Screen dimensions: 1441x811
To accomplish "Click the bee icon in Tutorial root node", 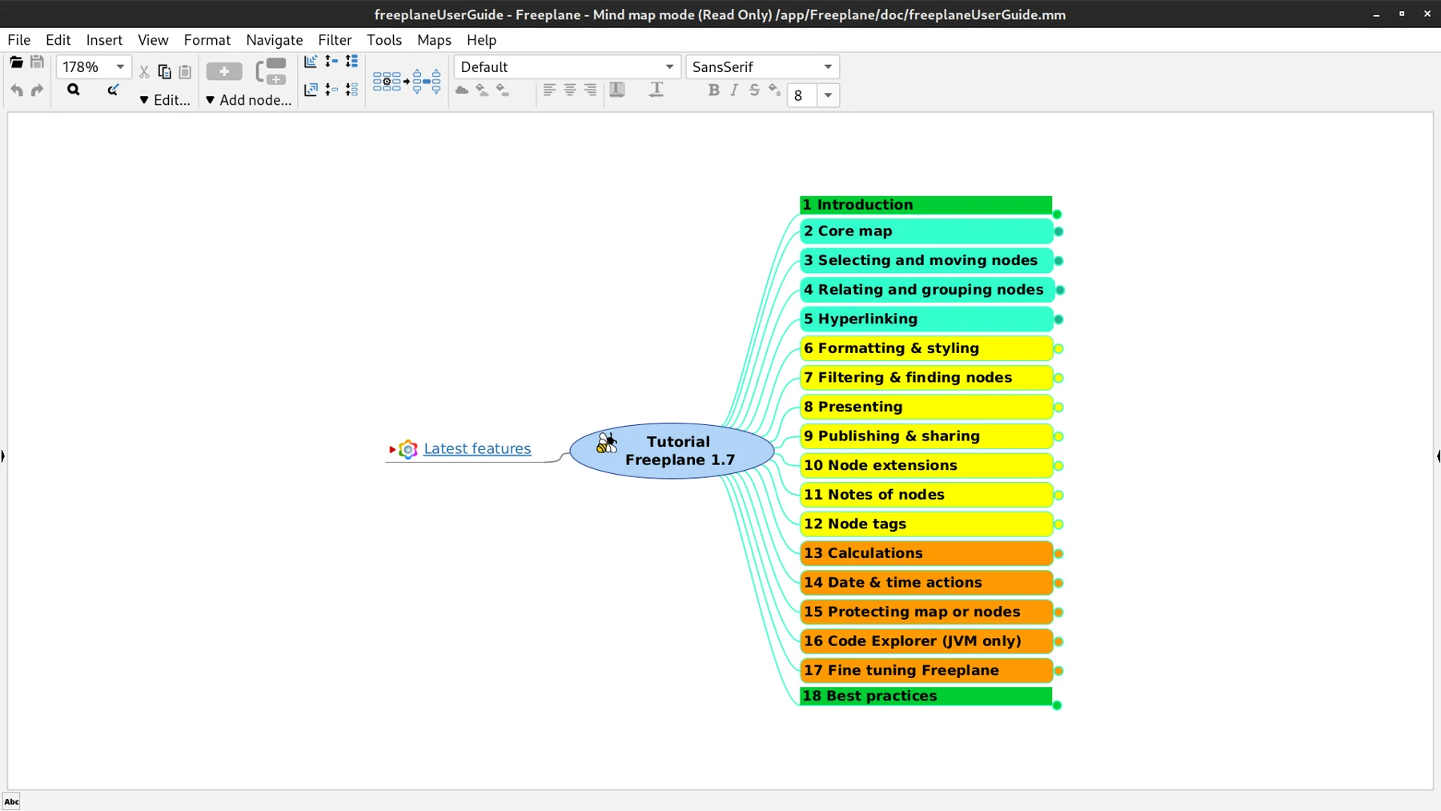I will pyautogui.click(x=607, y=443).
